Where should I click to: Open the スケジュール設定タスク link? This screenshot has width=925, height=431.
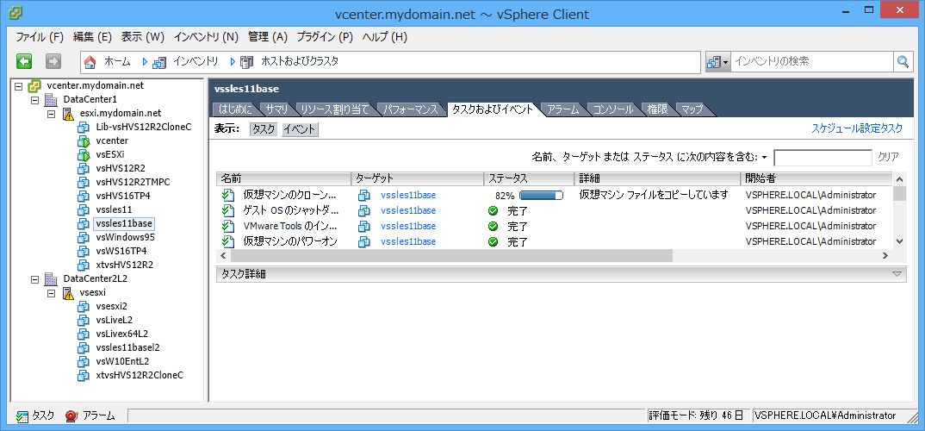[x=857, y=128]
